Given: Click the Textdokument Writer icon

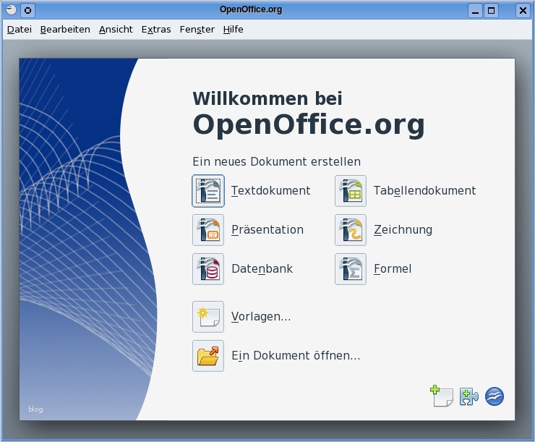Looking at the screenshot, I should [208, 191].
